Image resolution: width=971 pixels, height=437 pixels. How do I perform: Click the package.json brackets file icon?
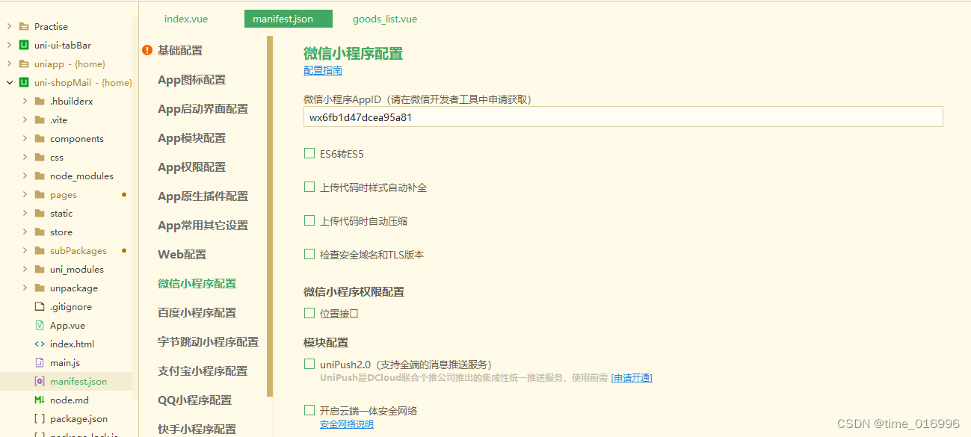[x=40, y=418]
